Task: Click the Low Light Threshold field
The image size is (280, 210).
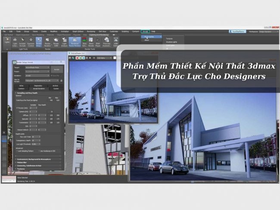Action: coord(36,144)
